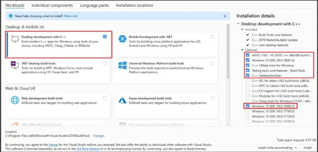Click the Total space required 6.57 GB text

(x=296, y=140)
